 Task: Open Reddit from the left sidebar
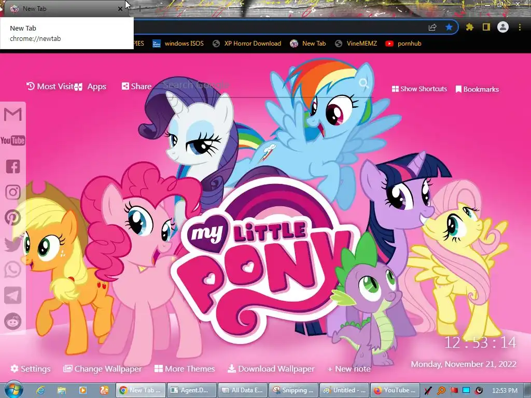point(13,321)
